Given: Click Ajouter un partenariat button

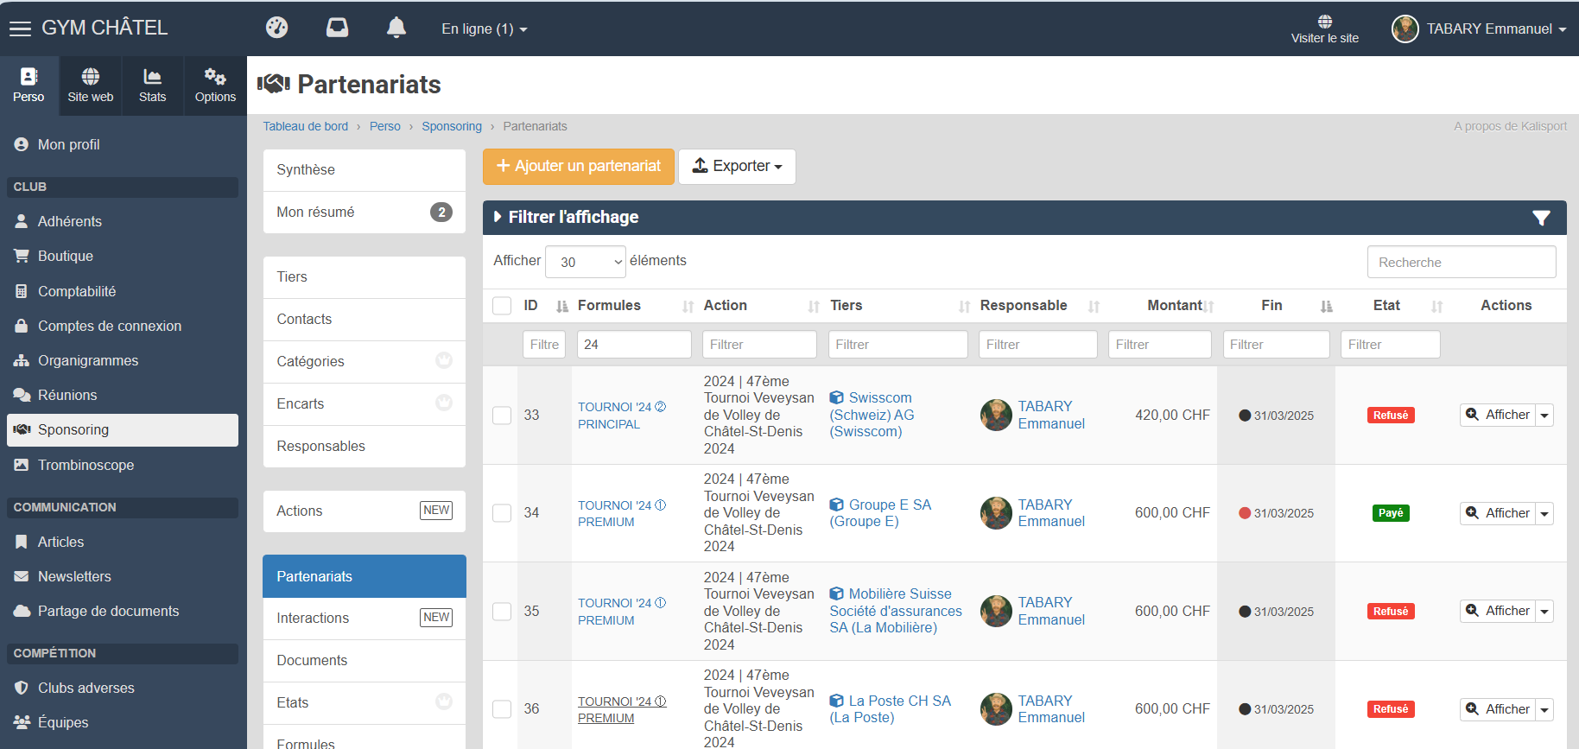Looking at the screenshot, I should tap(578, 167).
